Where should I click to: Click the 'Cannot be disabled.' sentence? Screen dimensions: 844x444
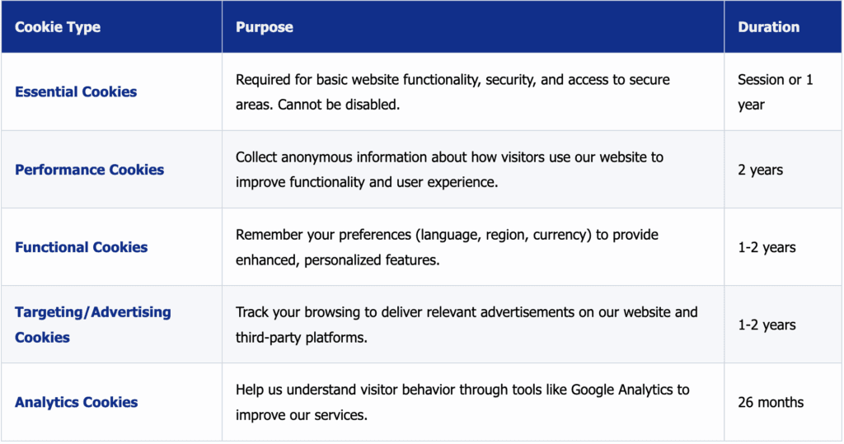coord(338,105)
